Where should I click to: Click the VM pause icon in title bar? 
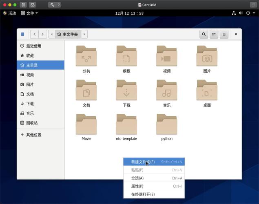pos(23,5)
